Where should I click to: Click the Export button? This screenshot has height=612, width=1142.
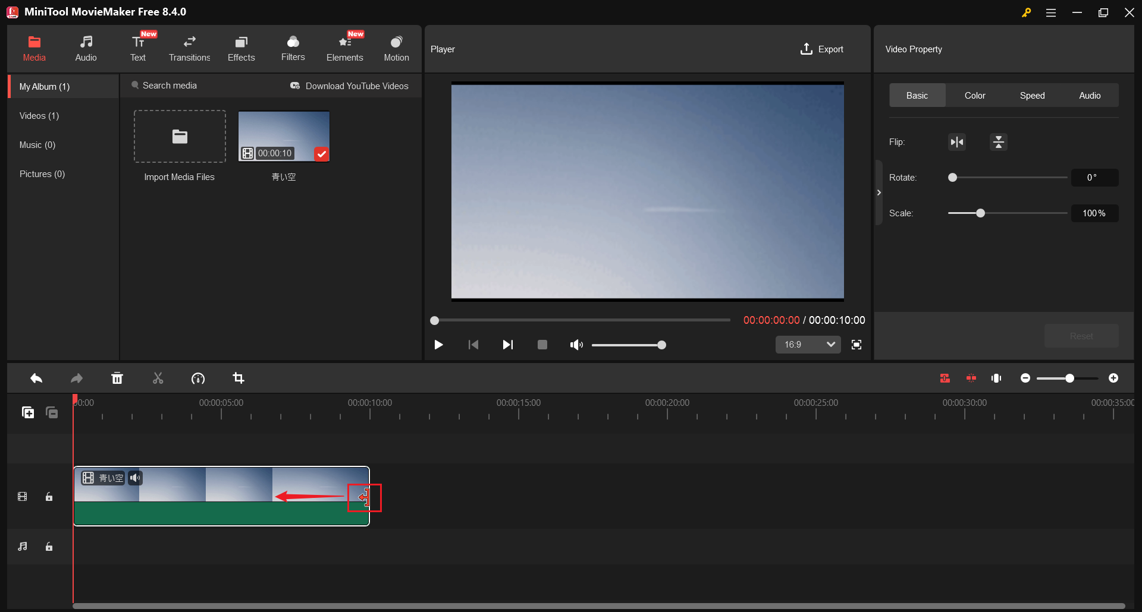point(822,49)
